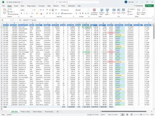Image resolution: width=155 pixels, height=116 pixels.
Task: Open the File menu
Action: [x=3, y=6]
